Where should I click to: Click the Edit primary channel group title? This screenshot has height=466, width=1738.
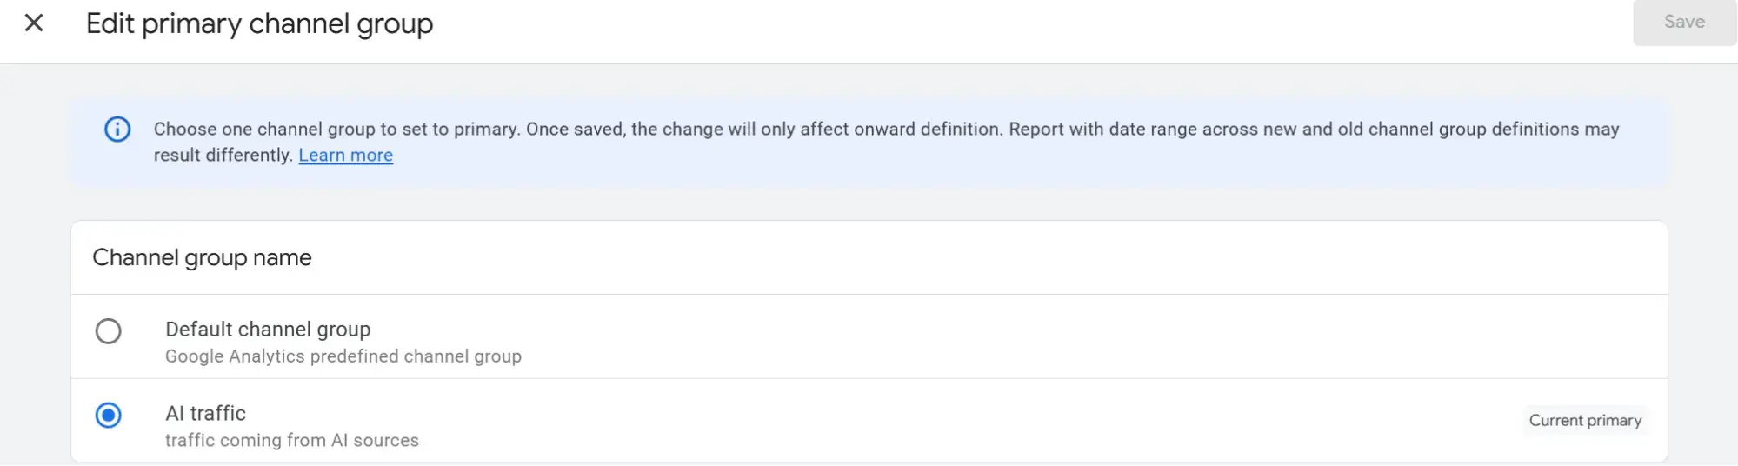(259, 24)
